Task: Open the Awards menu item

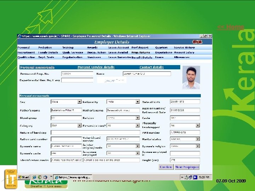Action: click(x=92, y=48)
